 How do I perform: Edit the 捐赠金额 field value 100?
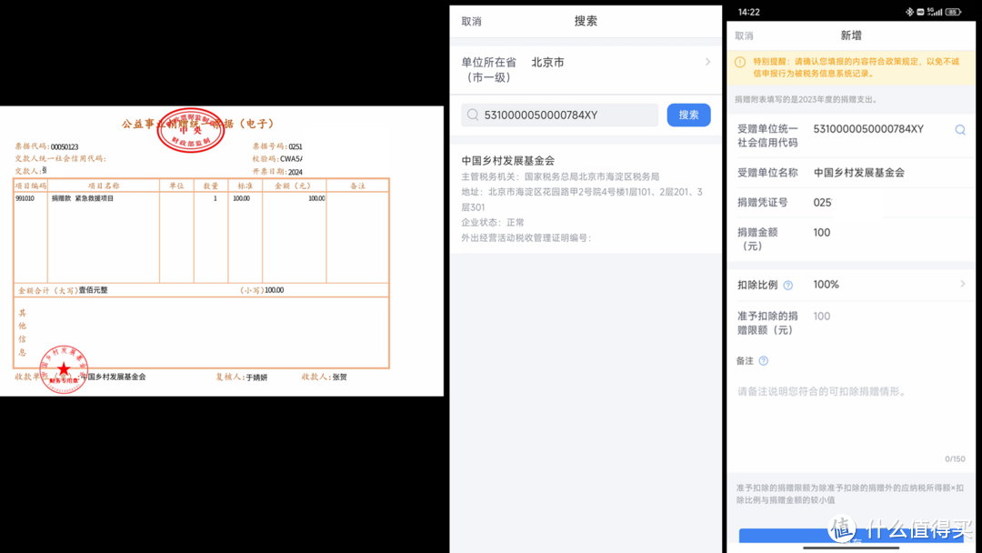coord(822,232)
